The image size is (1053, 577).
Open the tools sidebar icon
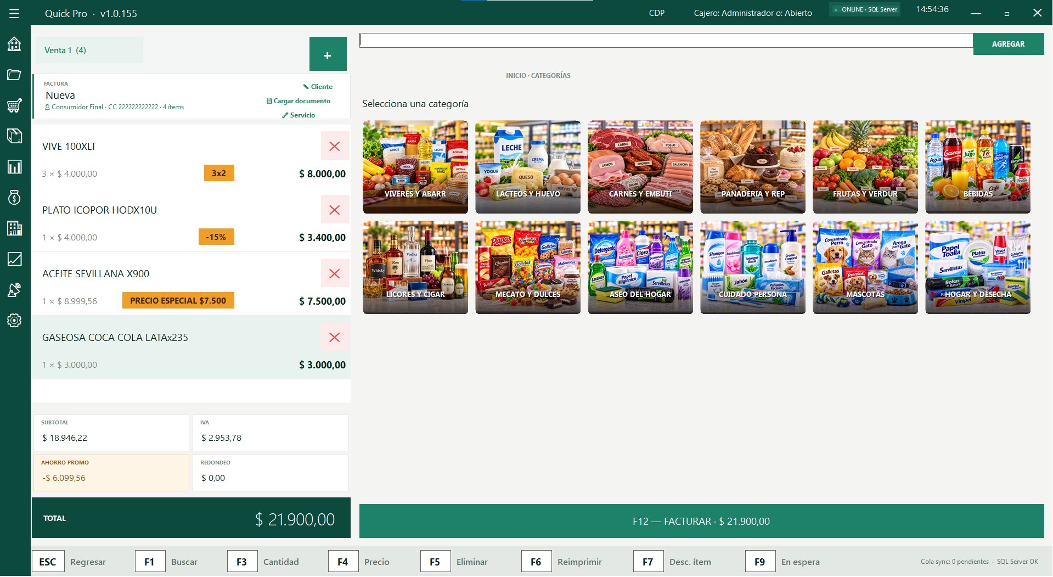click(14, 290)
